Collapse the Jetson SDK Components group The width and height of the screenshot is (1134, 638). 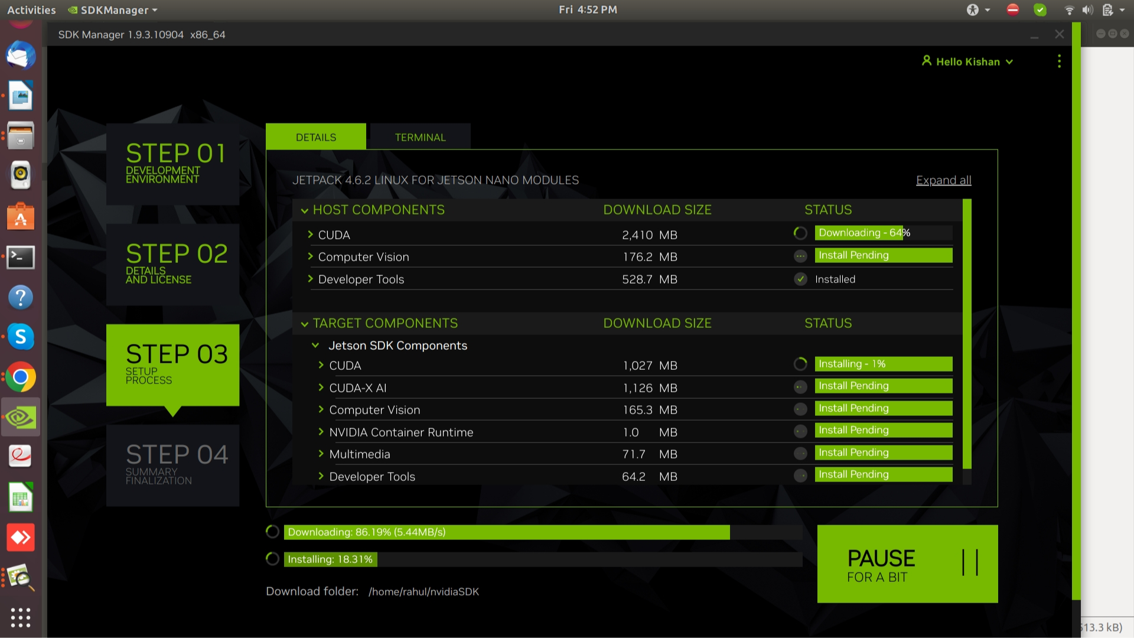(315, 346)
